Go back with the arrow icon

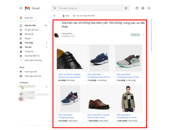click(54, 16)
